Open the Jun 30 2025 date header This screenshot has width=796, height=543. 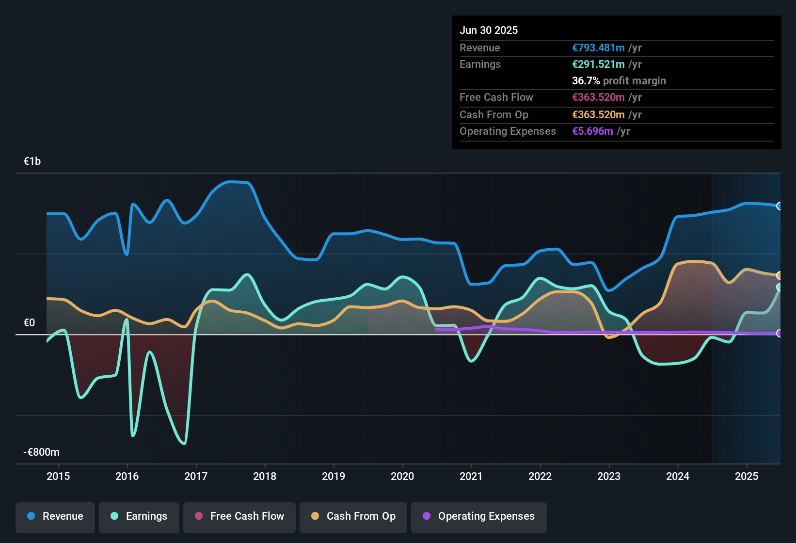(x=489, y=30)
